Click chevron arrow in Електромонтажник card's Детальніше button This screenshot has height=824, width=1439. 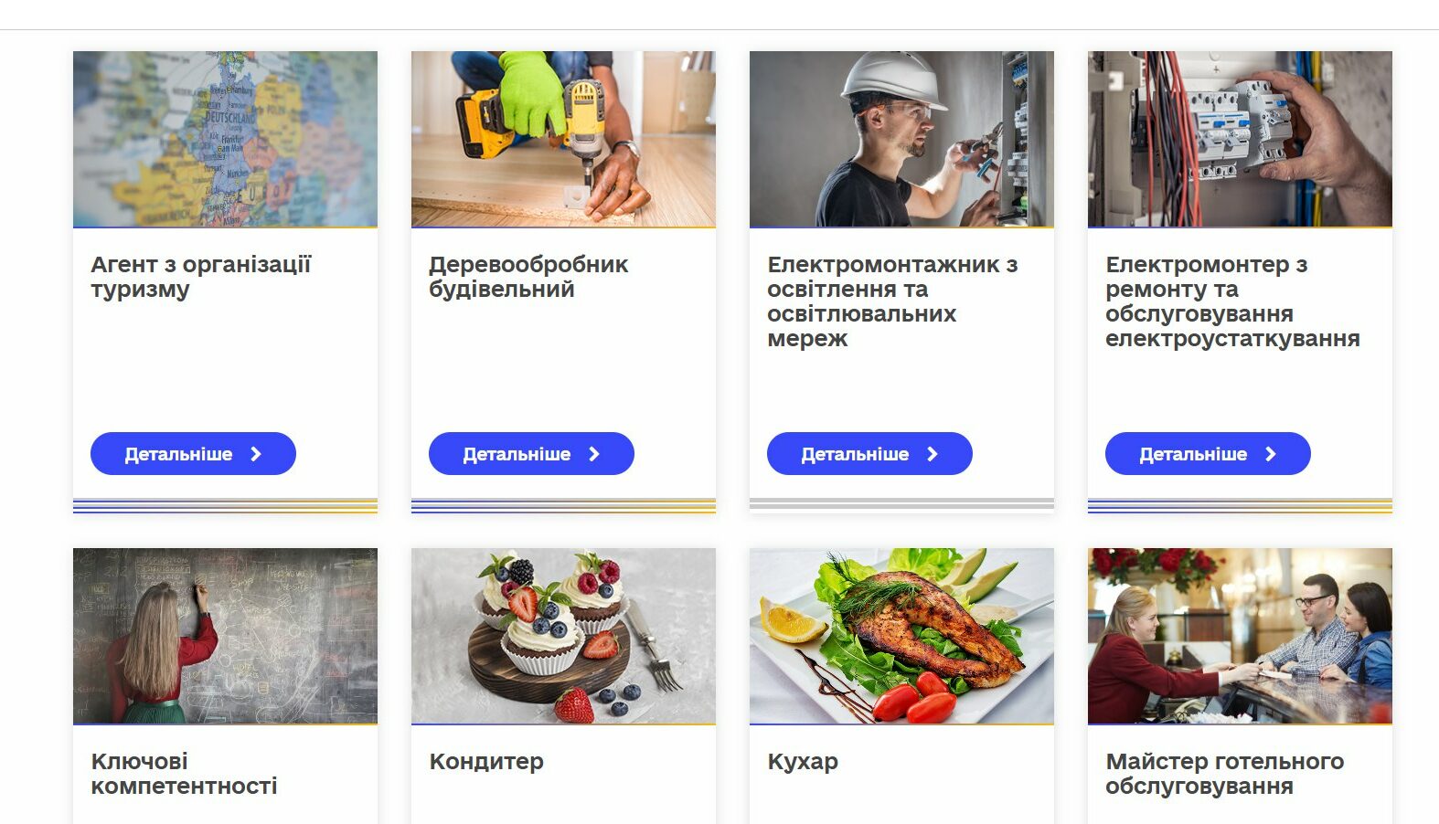coord(933,454)
